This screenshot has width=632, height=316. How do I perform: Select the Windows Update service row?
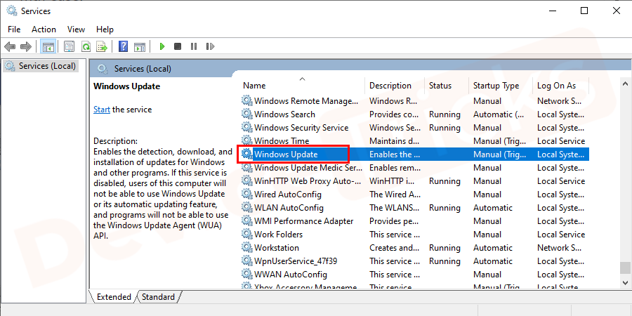click(x=415, y=154)
